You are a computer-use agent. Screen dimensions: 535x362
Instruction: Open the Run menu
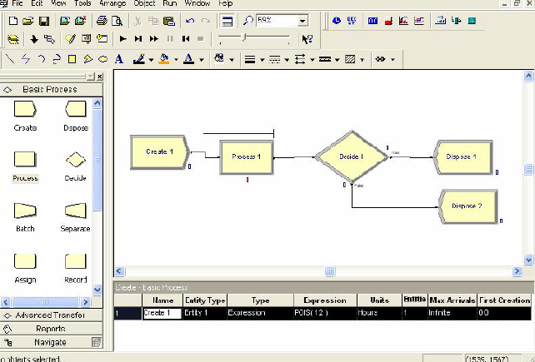click(x=169, y=3)
